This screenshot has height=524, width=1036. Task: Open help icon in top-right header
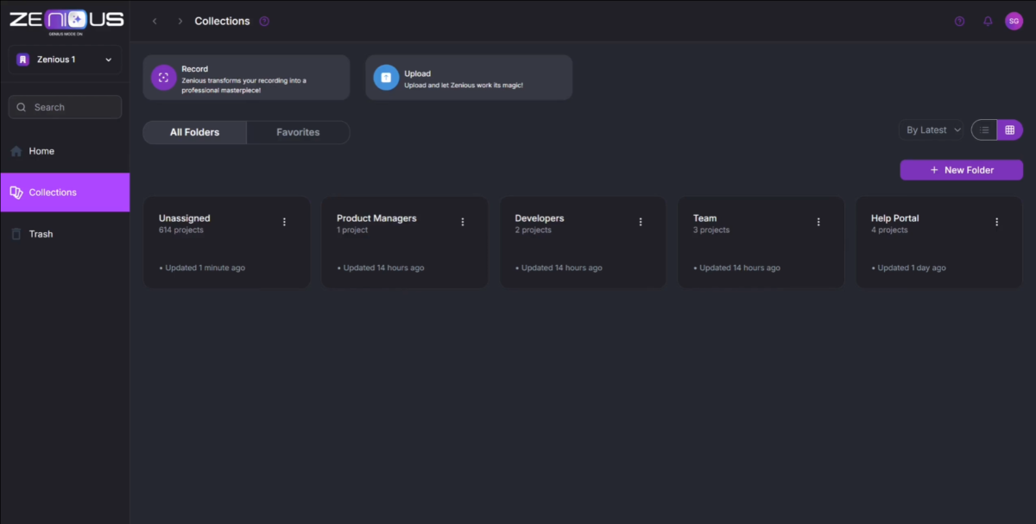(959, 22)
